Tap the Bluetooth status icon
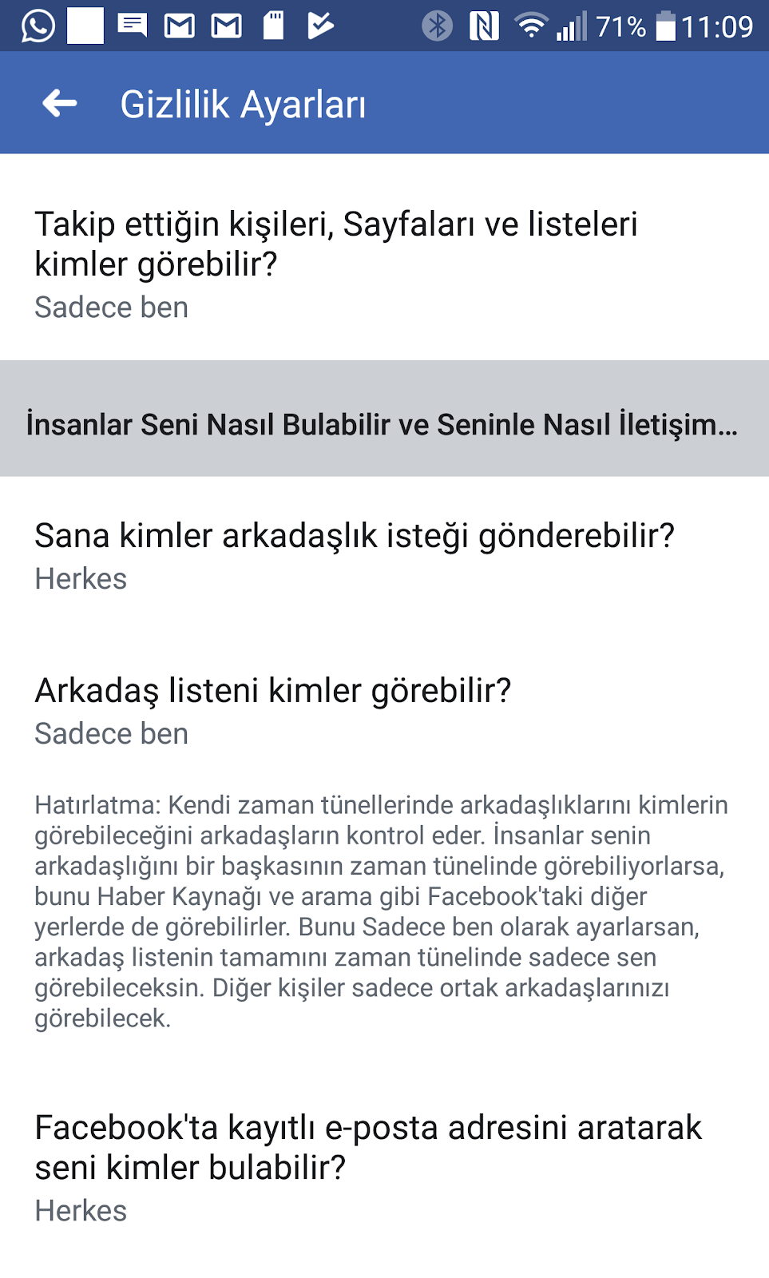 point(437,26)
